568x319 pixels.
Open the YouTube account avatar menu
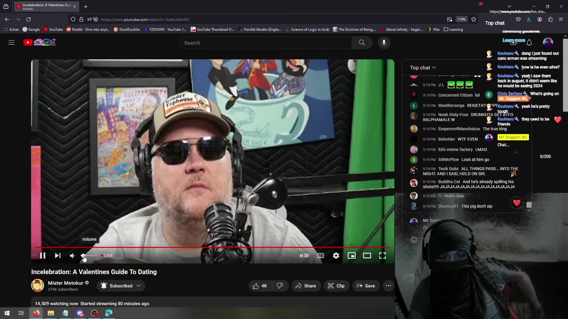548,43
